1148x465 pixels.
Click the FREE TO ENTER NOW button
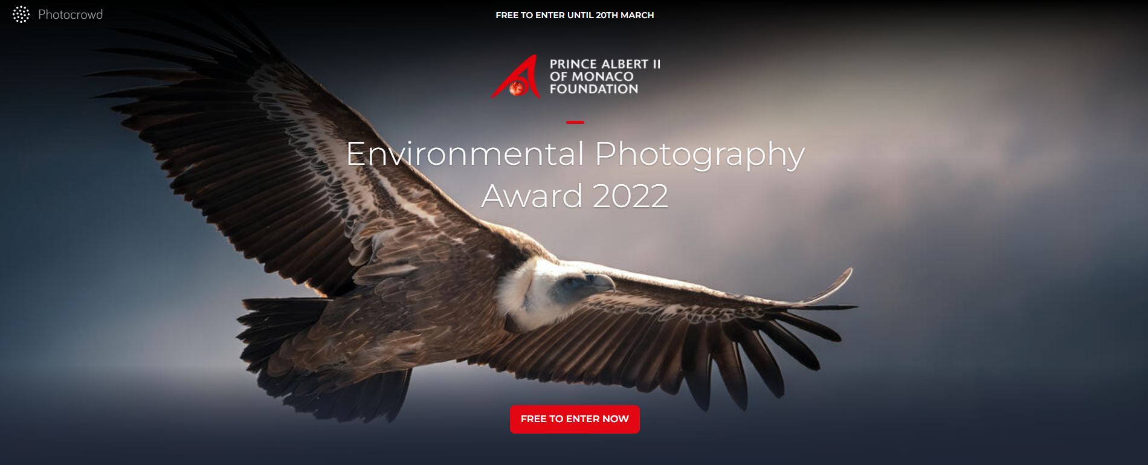coord(575,419)
